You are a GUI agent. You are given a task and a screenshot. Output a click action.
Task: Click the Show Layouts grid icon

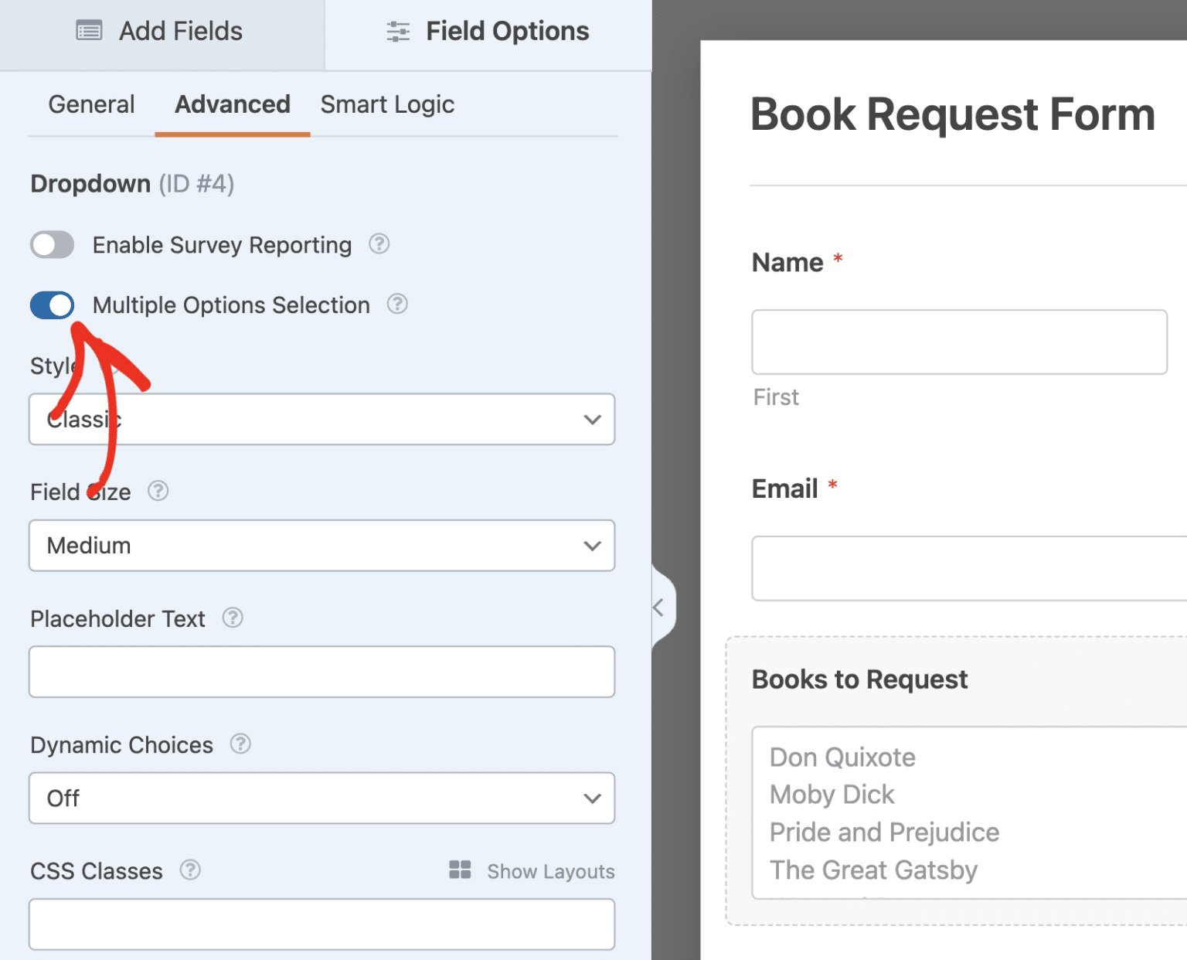point(460,870)
